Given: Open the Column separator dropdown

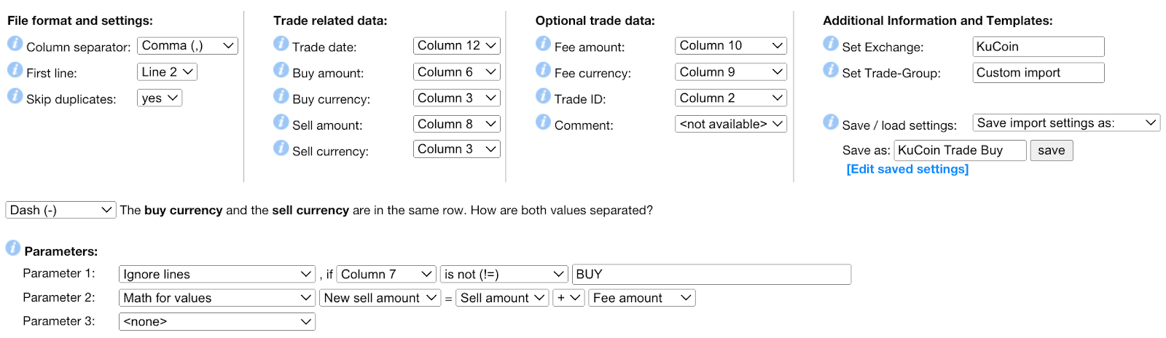Looking at the screenshot, I should [188, 46].
